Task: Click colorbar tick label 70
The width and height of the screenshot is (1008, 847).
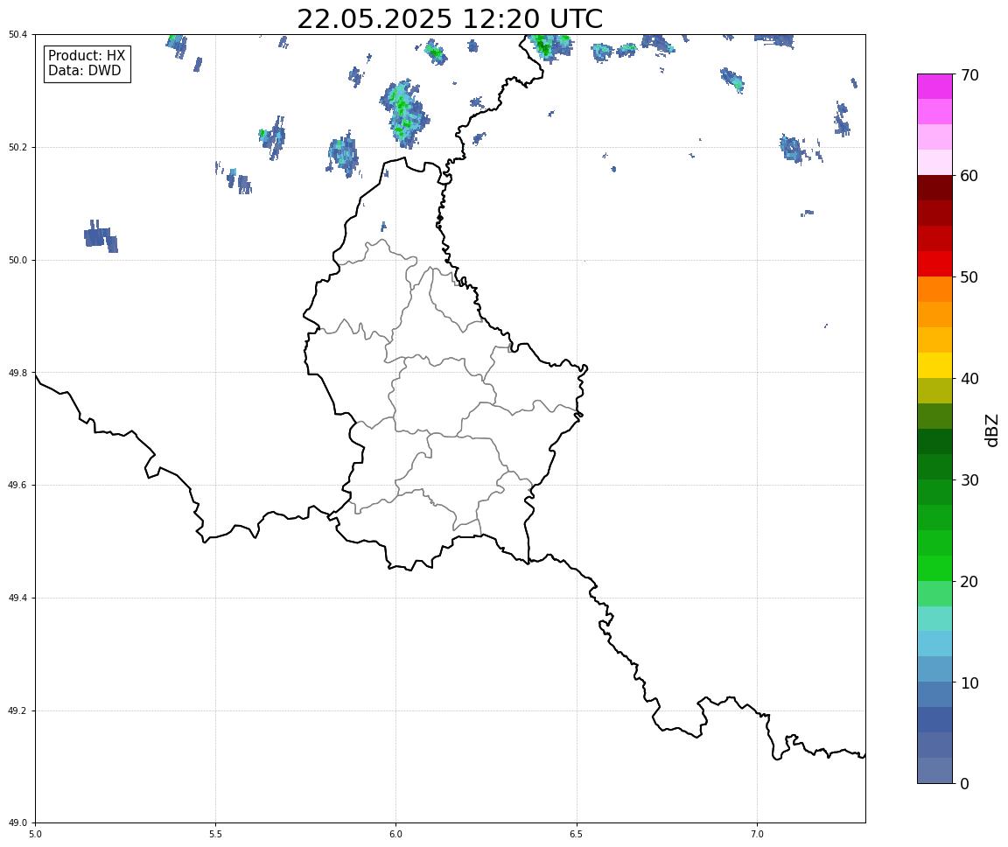Action: [x=969, y=75]
